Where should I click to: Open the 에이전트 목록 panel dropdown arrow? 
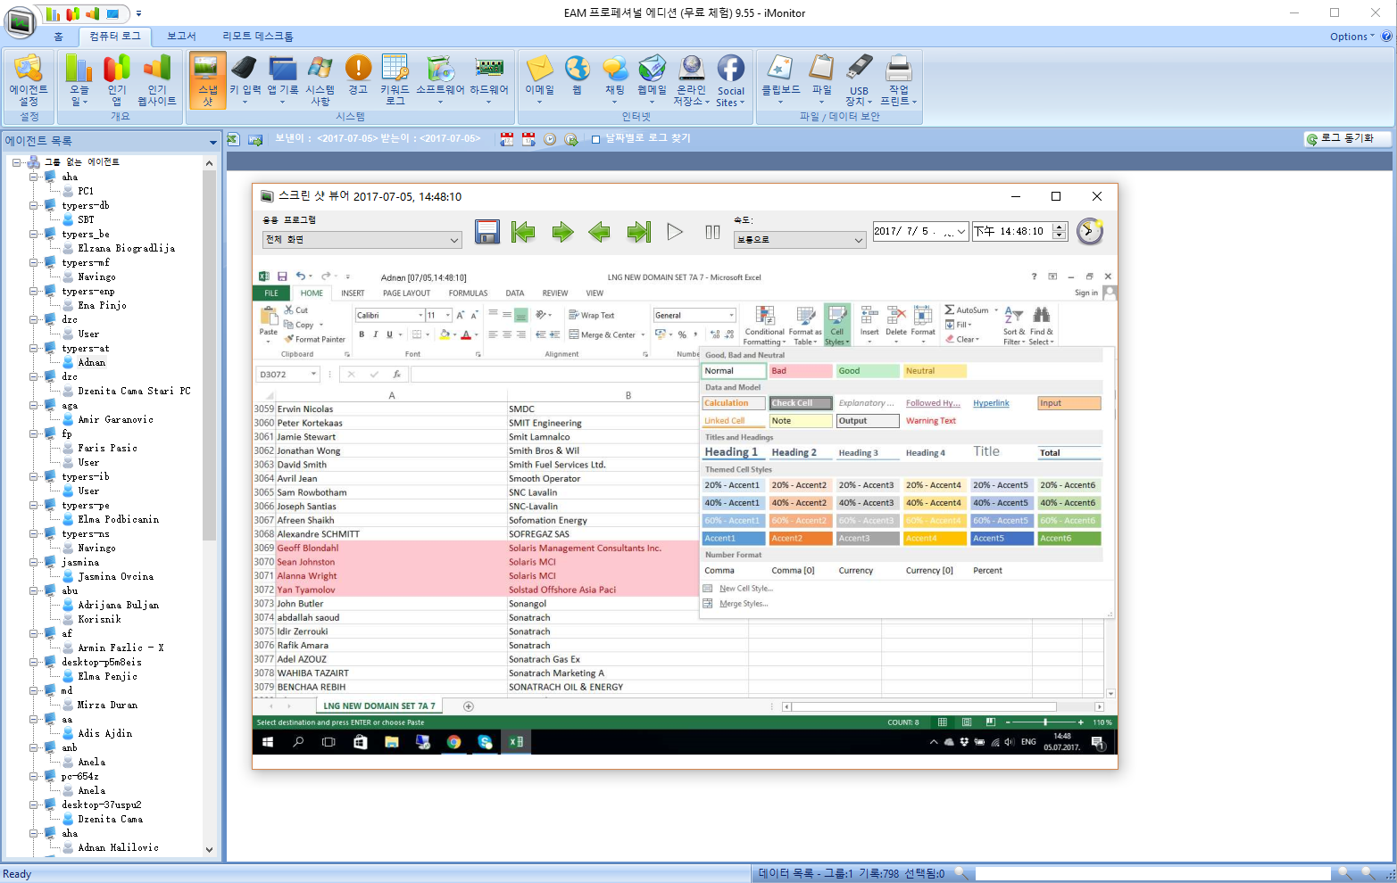click(x=213, y=142)
